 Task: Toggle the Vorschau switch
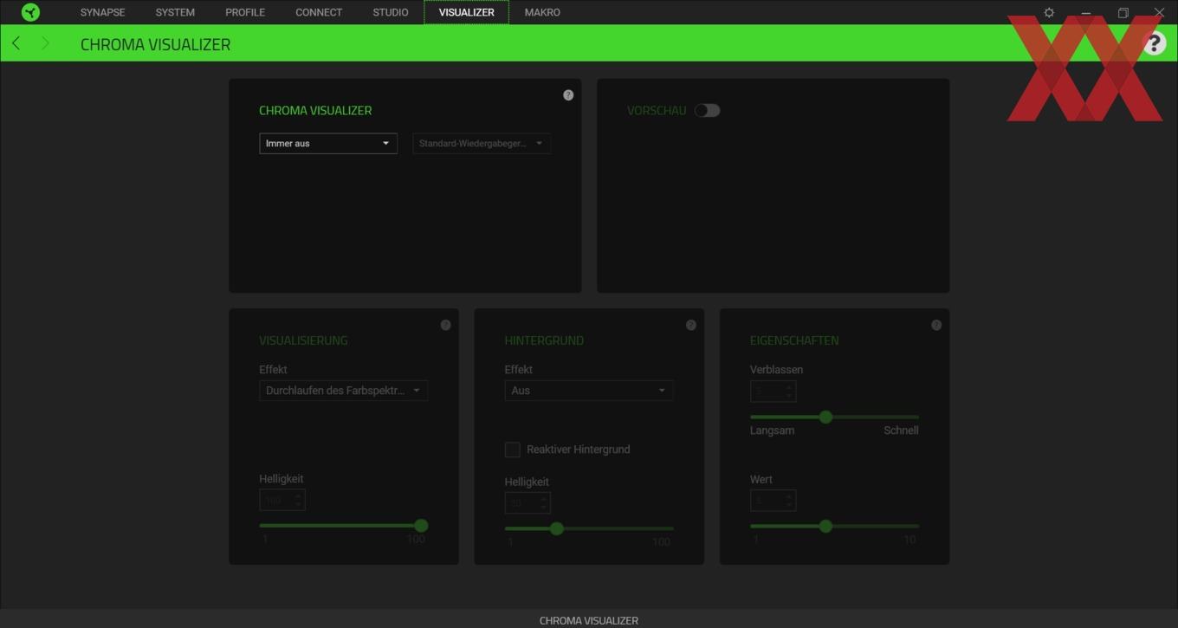[707, 110]
